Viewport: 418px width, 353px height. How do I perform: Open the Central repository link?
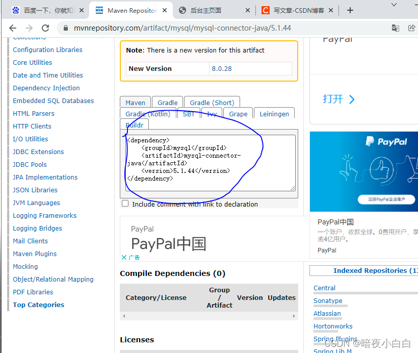tap(324, 288)
